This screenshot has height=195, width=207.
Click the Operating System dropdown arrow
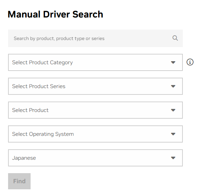(x=173, y=134)
